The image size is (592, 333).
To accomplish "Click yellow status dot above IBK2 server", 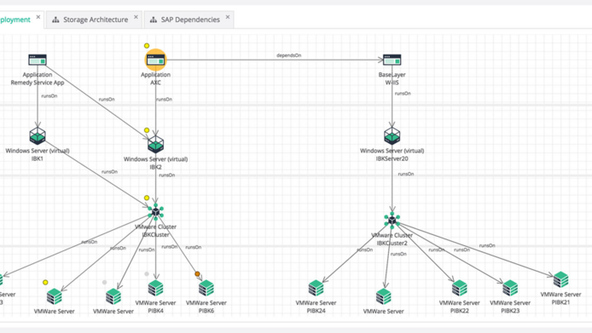I will pyautogui.click(x=147, y=130).
